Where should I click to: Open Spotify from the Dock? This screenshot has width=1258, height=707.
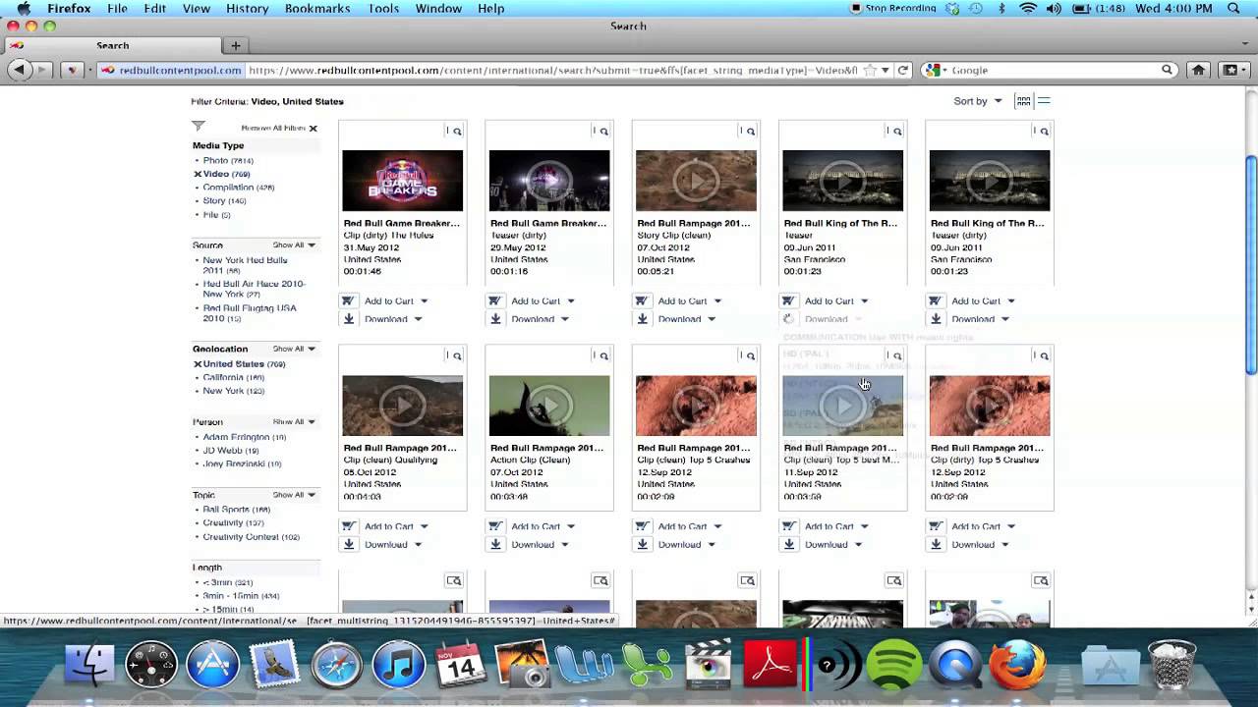pos(893,665)
